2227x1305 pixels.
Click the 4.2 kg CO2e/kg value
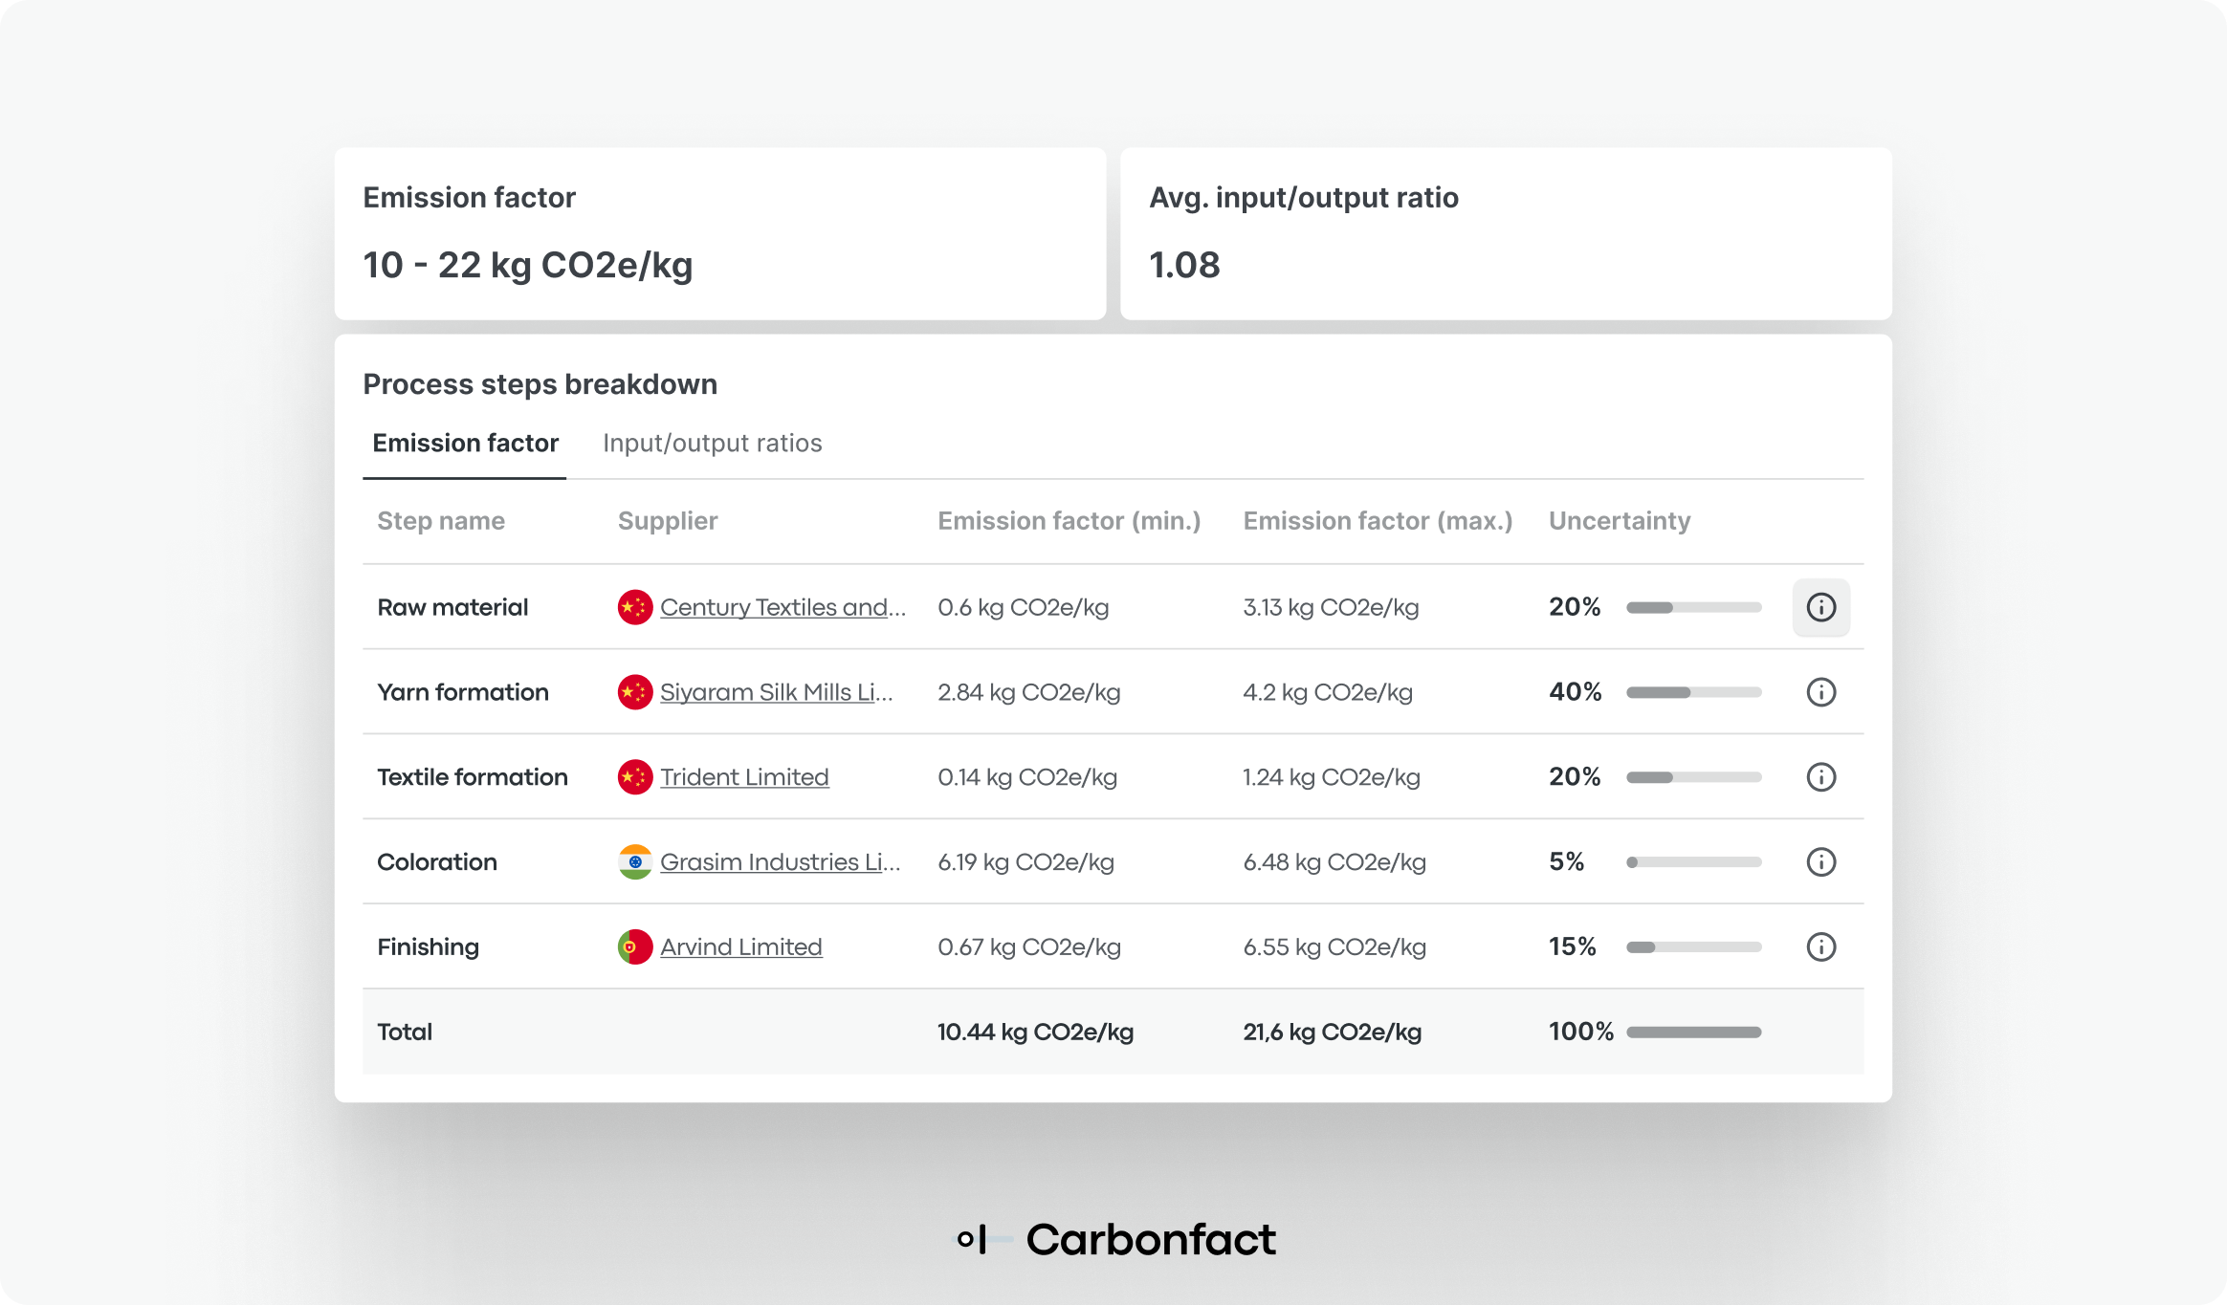[x=1328, y=692]
